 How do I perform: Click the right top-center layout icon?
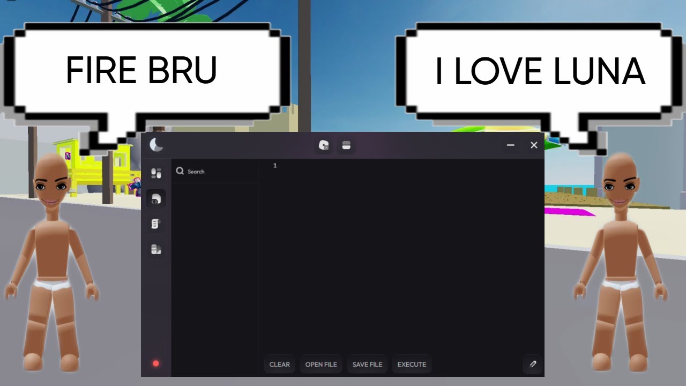(x=346, y=145)
